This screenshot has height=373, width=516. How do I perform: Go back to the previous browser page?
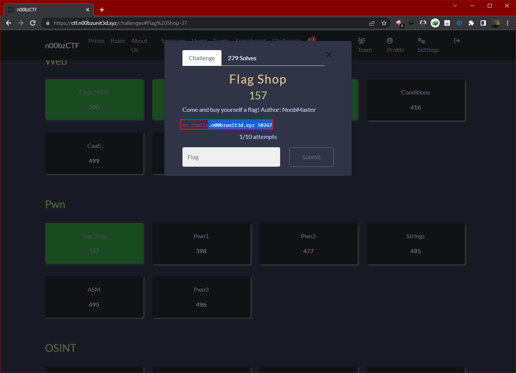coord(9,23)
